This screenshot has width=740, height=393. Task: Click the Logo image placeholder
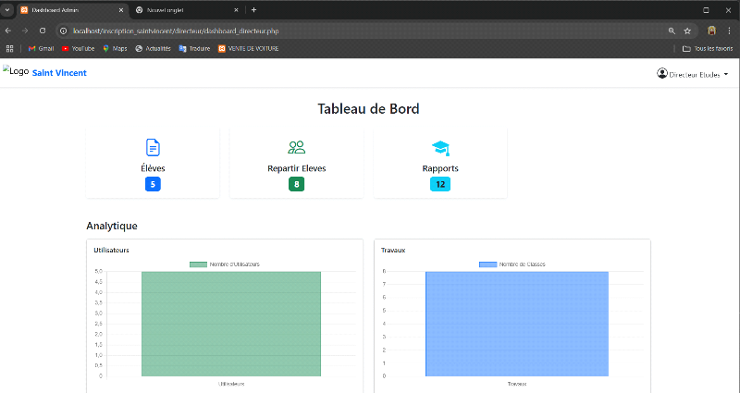coord(16,71)
